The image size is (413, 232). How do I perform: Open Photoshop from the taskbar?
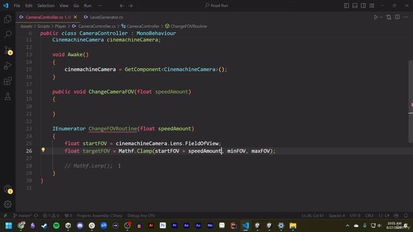tap(163, 226)
